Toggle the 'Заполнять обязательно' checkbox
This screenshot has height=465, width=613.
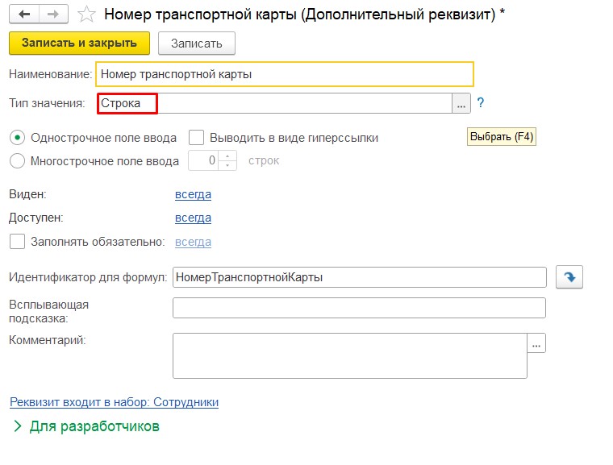click(17, 242)
